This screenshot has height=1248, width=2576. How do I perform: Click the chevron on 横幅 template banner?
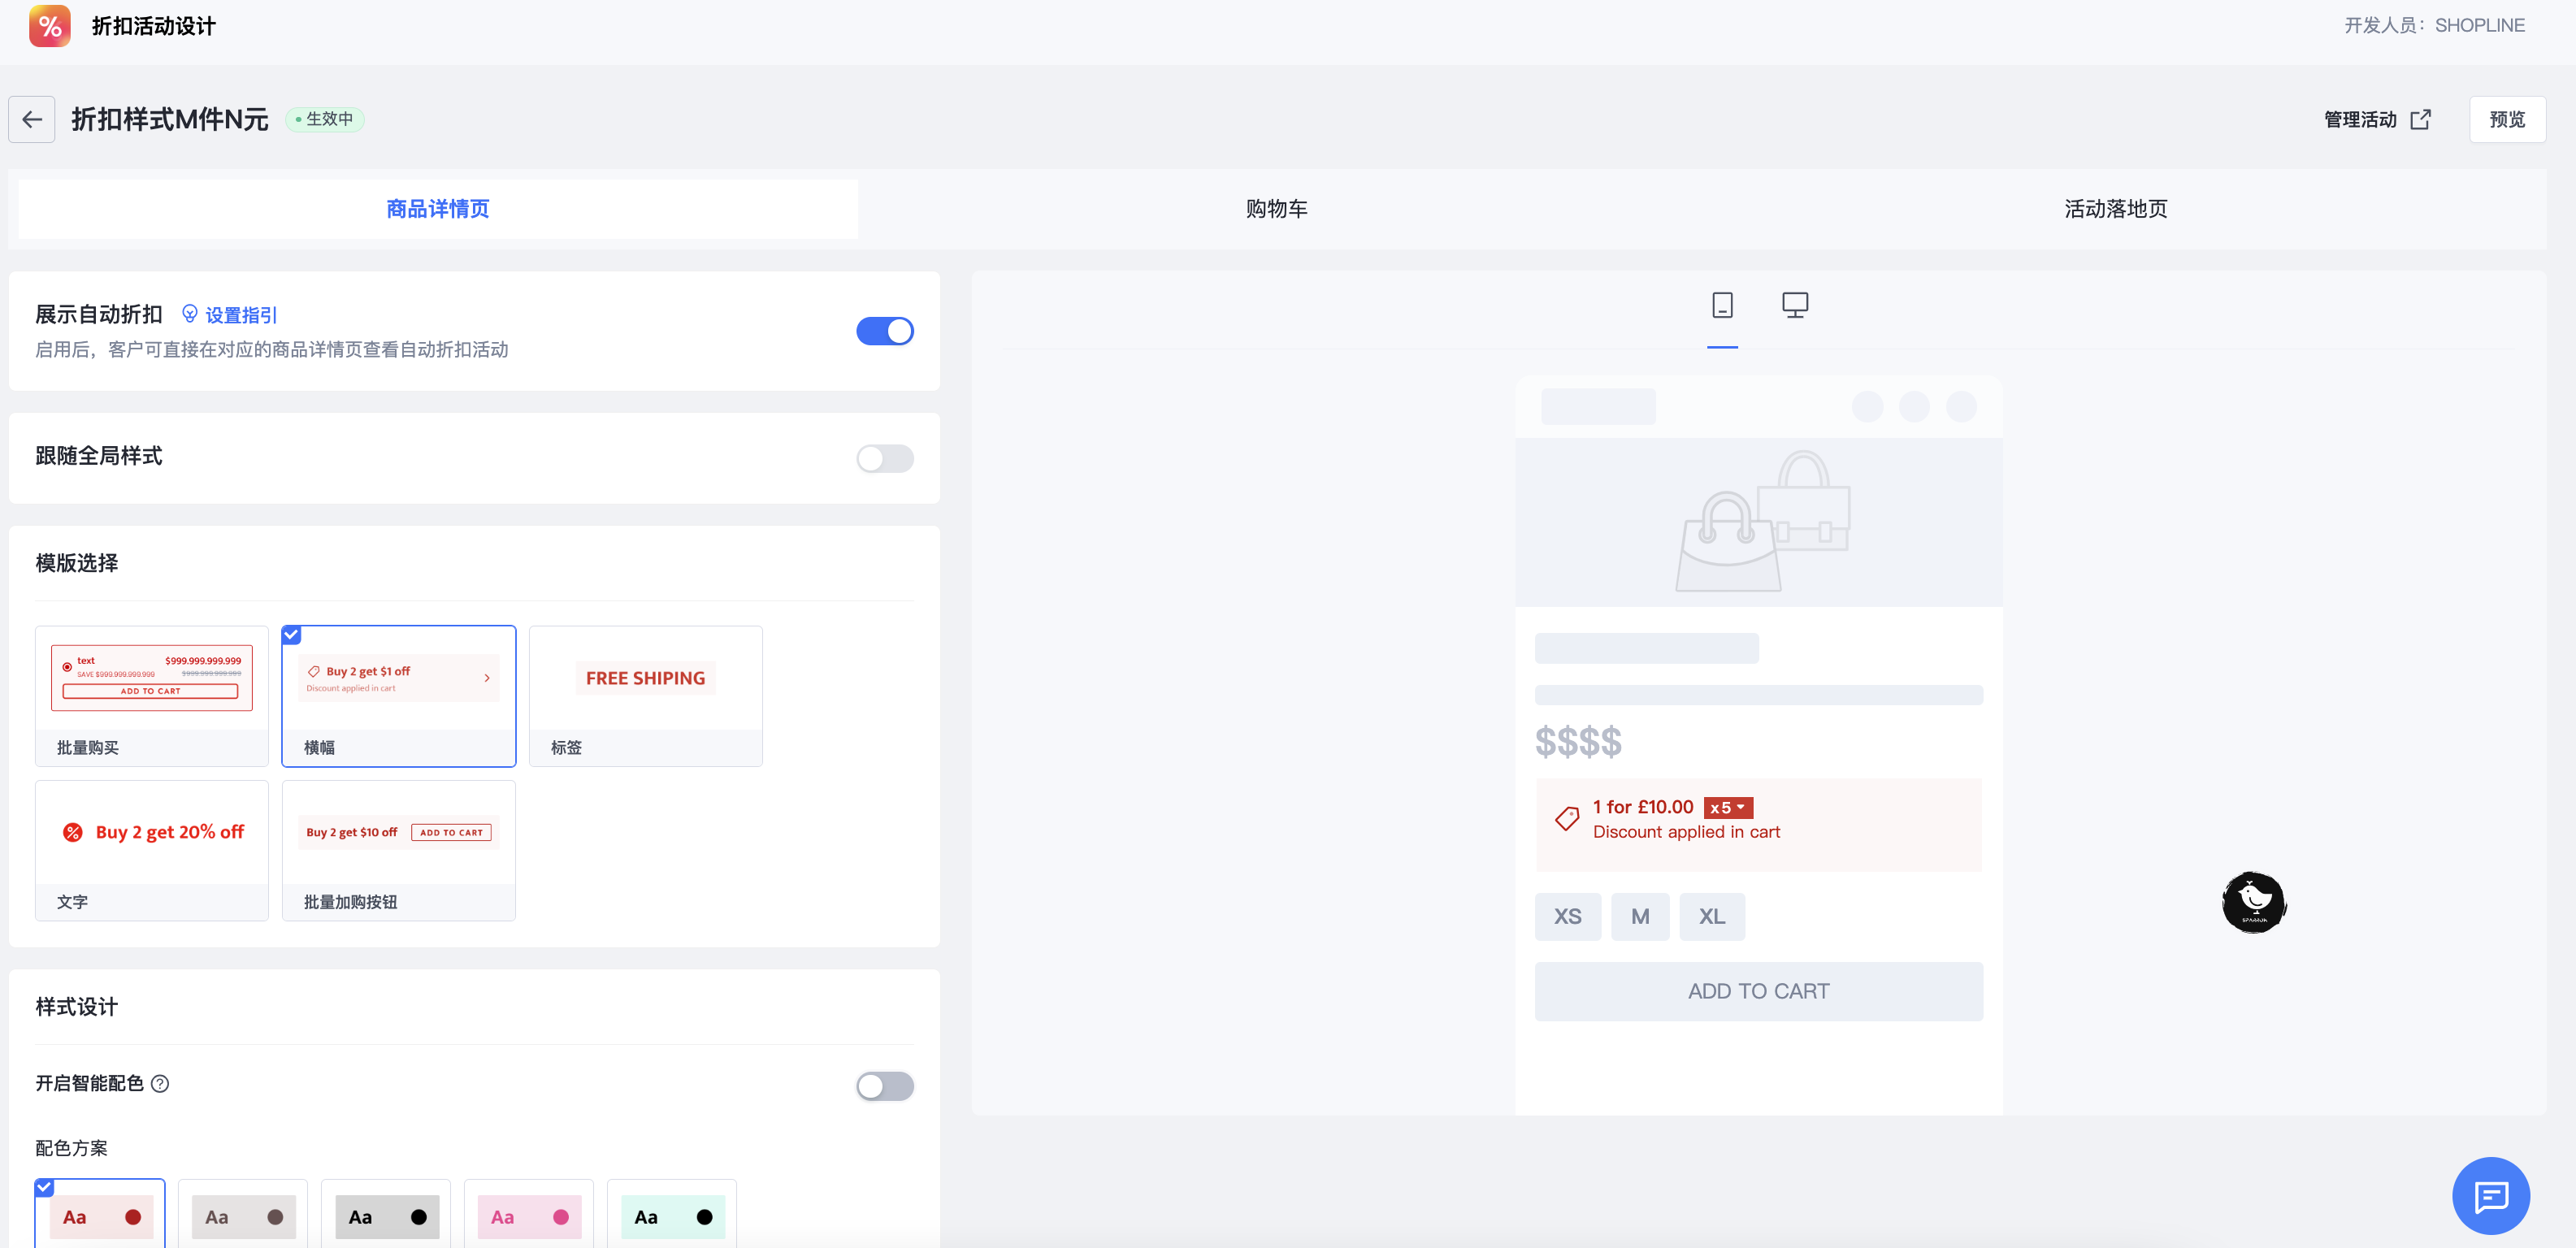click(x=487, y=678)
